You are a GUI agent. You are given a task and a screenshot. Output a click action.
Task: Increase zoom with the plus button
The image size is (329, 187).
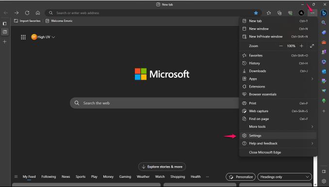[301, 46]
